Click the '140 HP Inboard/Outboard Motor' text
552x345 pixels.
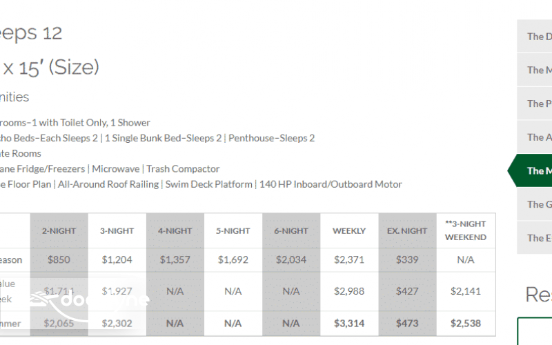coord(331,184)
